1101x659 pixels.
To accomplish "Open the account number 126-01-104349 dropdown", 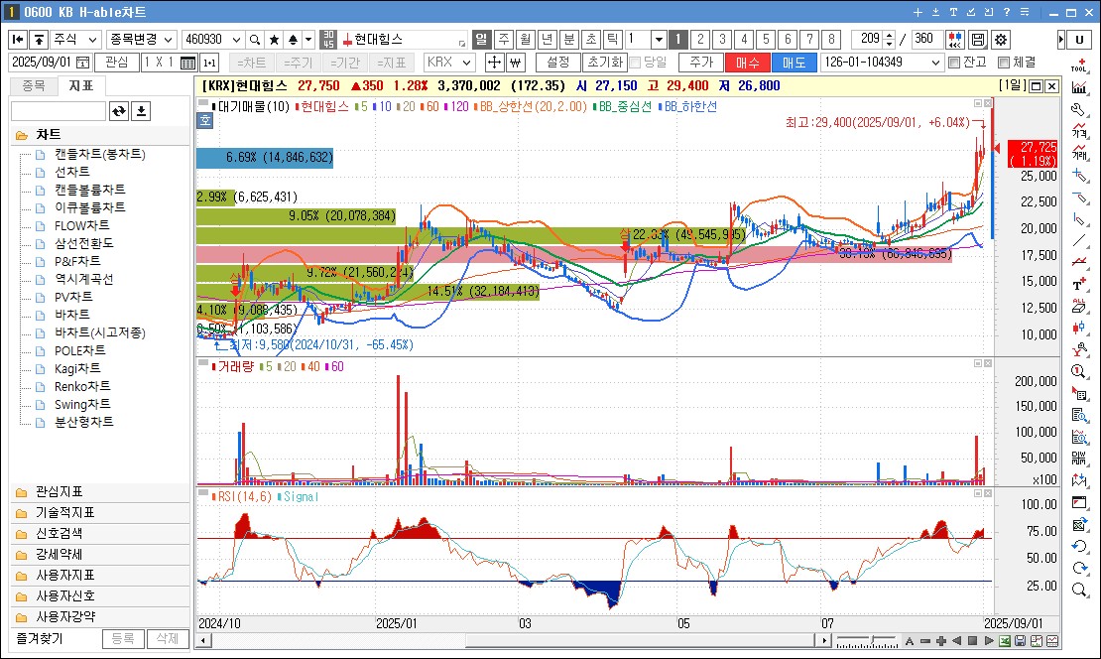I will pyautogui.click(x=881, y=63).
